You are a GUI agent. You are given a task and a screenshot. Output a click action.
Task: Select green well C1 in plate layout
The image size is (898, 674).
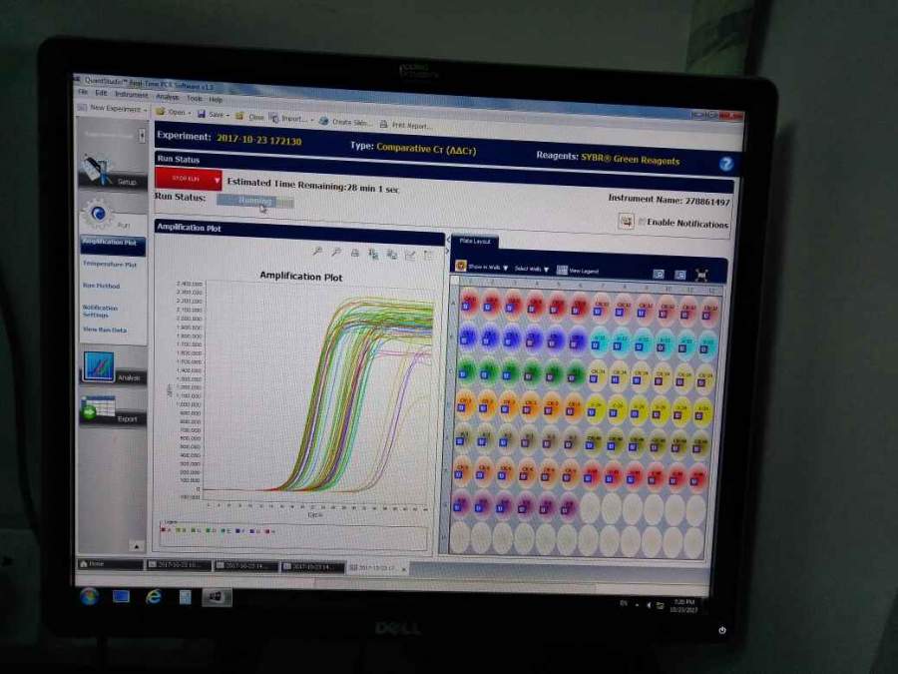pos(466,370)
